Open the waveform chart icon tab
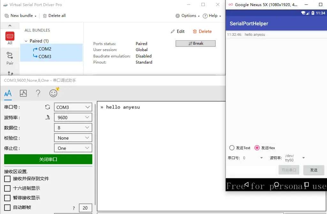The width and height of the screenshot is (327, 214). (x=23, y=93)
